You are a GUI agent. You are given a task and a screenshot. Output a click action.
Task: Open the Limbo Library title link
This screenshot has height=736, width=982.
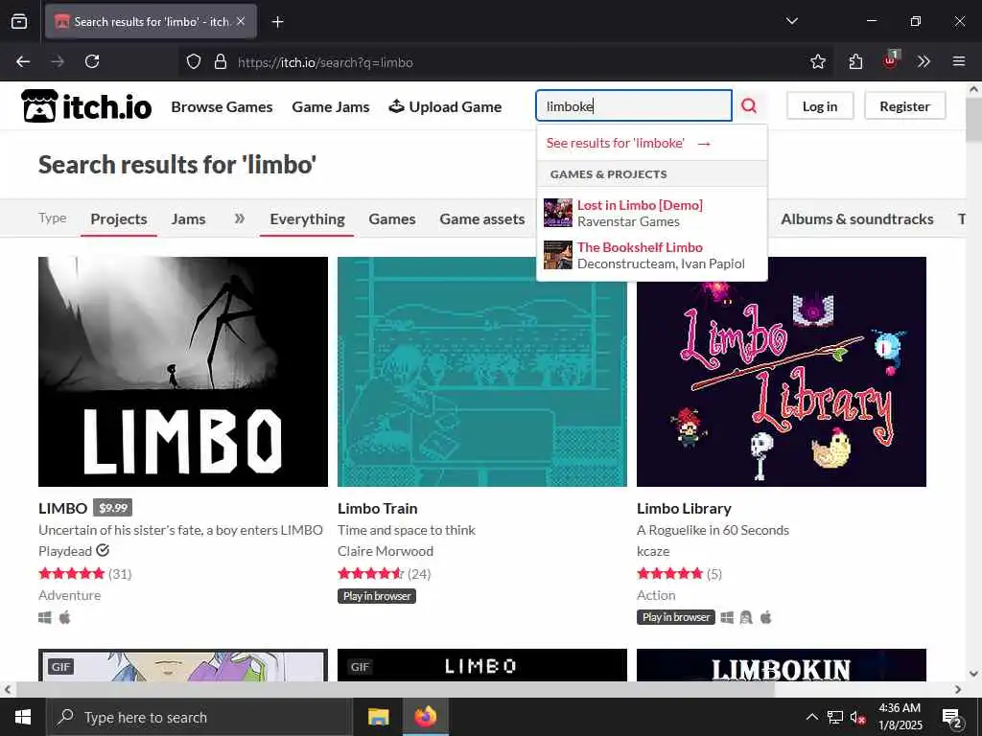click(684, 508)
